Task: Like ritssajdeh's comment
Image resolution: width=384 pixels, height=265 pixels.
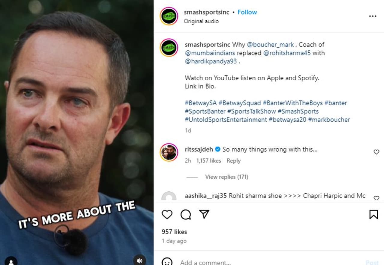Action: [x=376, y=152]
